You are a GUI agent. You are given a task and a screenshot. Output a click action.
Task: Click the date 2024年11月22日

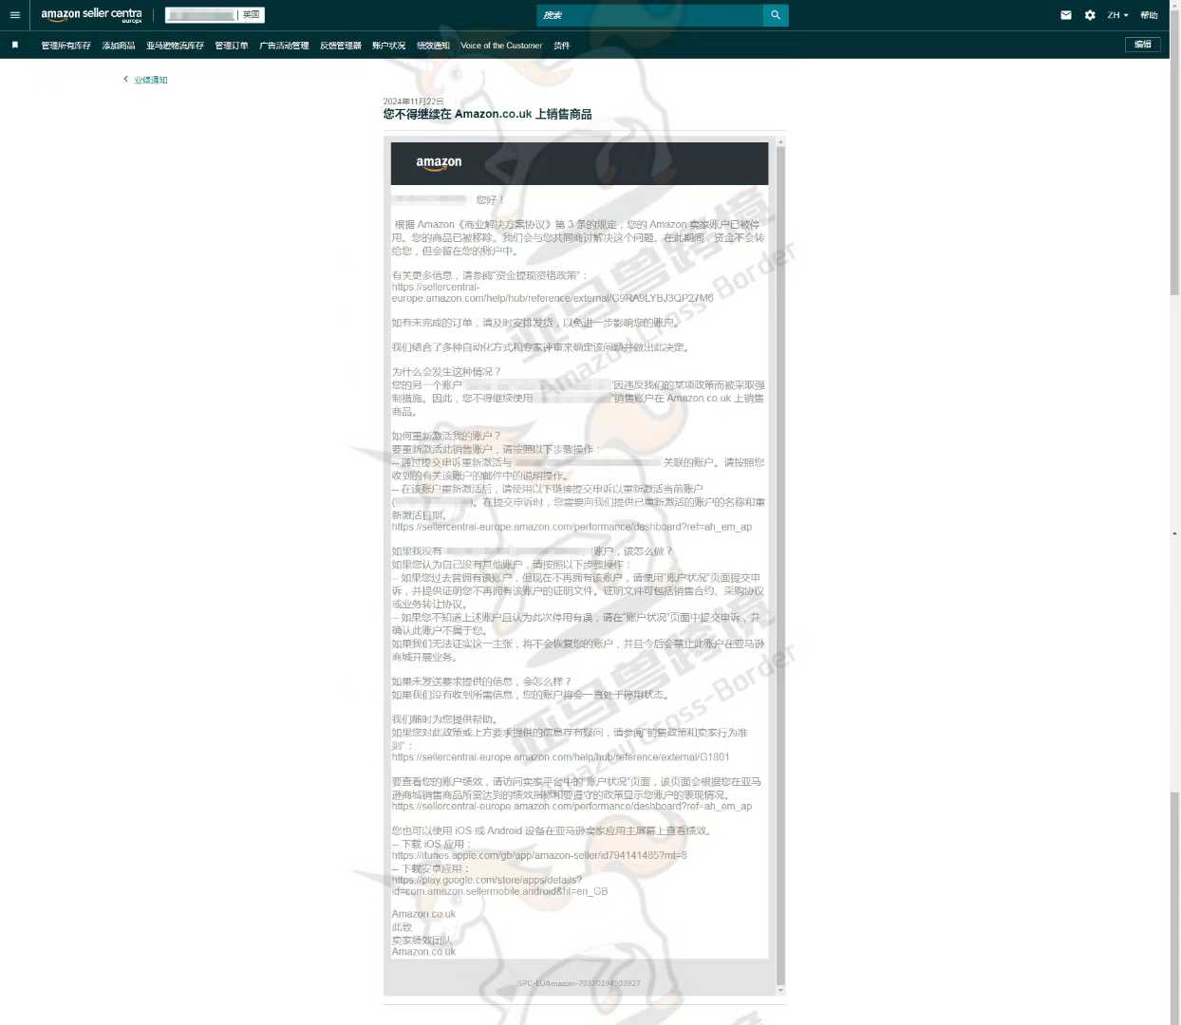413,101
